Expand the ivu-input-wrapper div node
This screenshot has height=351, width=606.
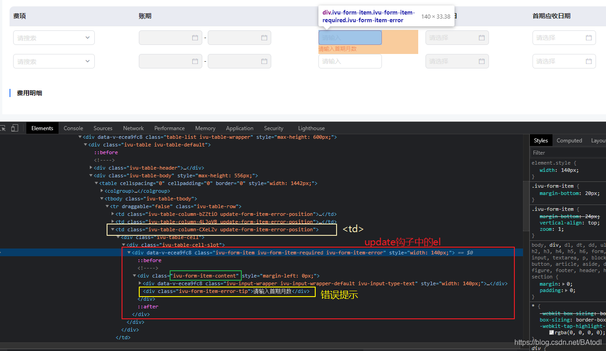point(140,283)
